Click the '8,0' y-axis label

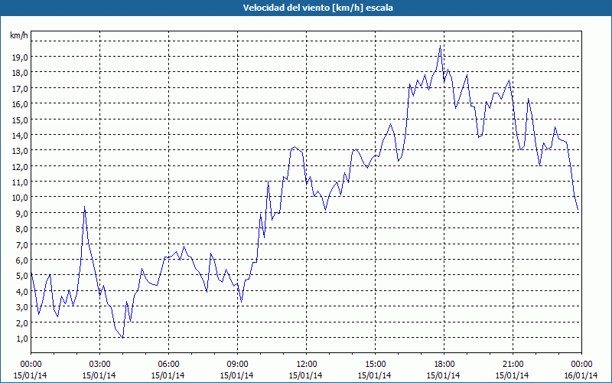coord(21,228)
